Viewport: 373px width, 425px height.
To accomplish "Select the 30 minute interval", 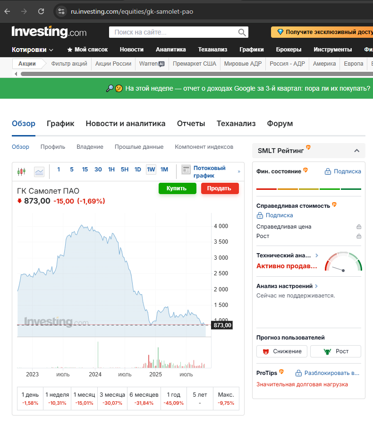I will 98,170.
